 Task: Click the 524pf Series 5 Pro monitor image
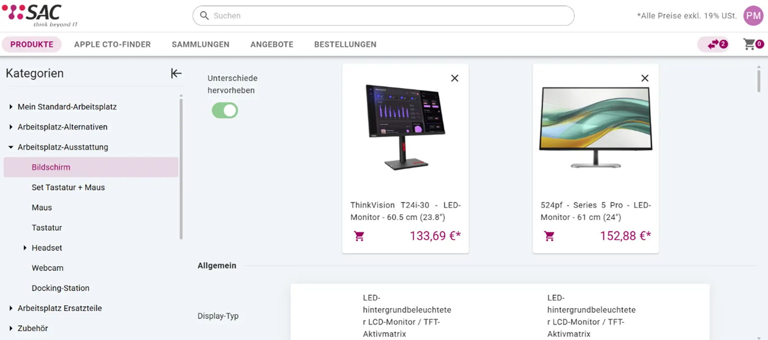[596, 127]
